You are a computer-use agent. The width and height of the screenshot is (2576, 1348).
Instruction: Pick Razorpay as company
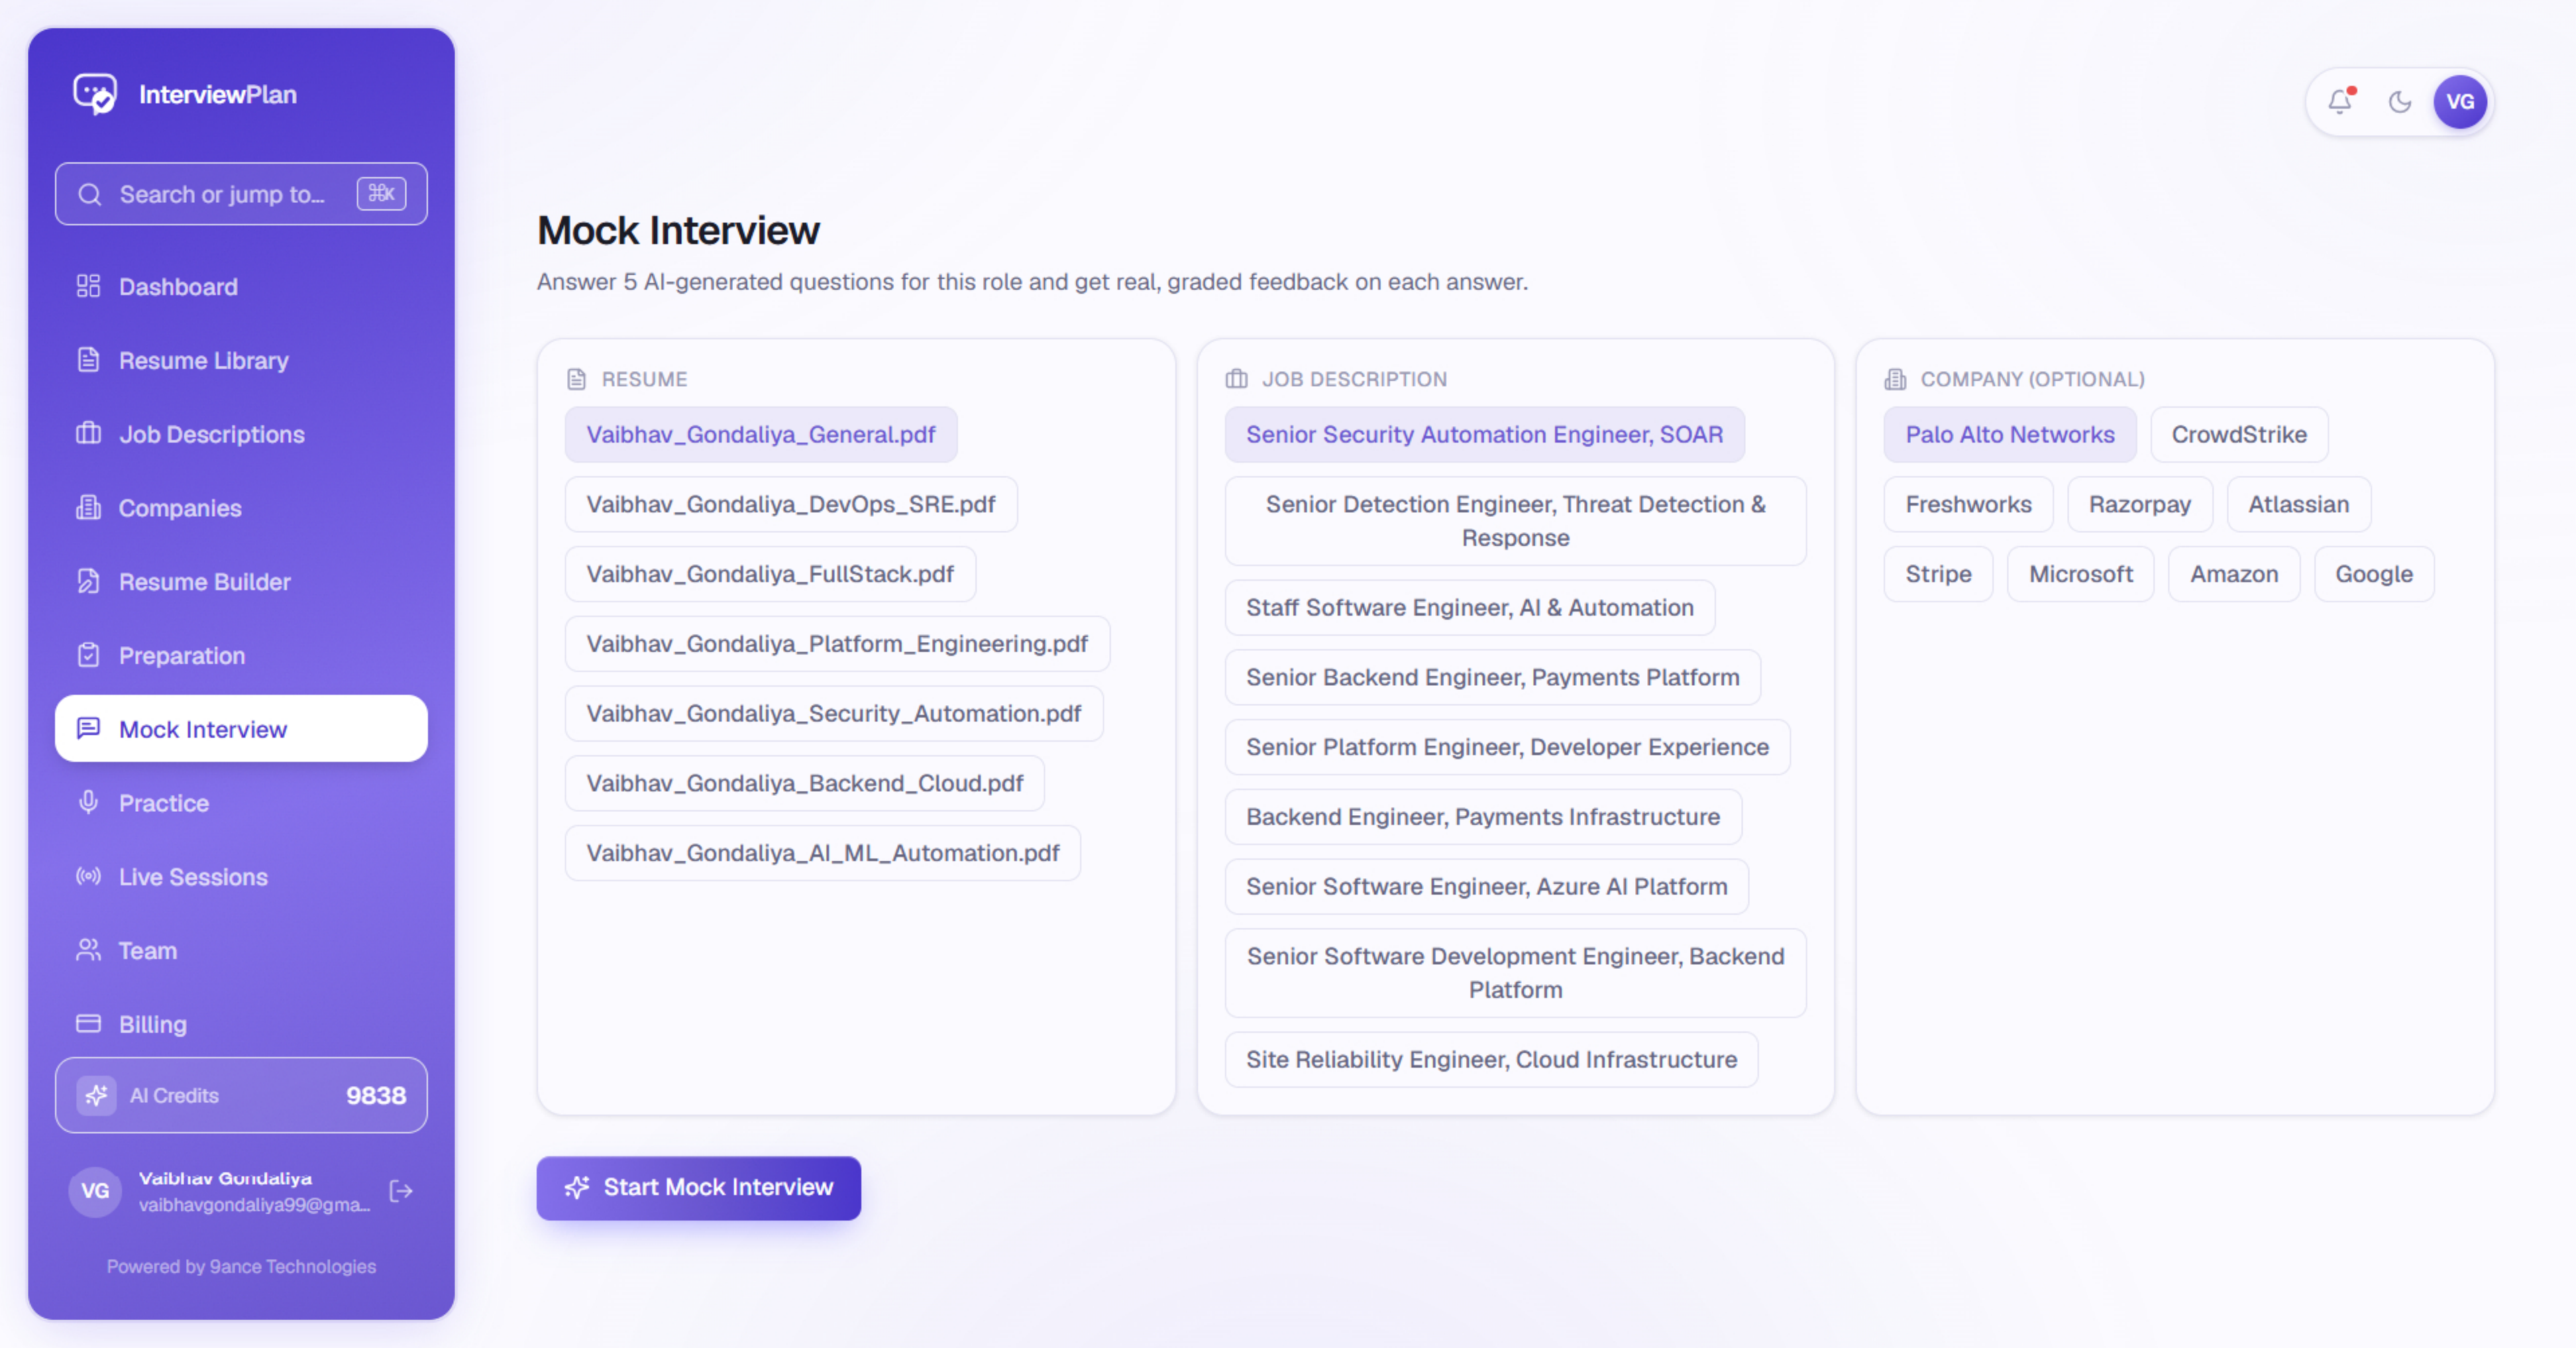click(2140, 504)
